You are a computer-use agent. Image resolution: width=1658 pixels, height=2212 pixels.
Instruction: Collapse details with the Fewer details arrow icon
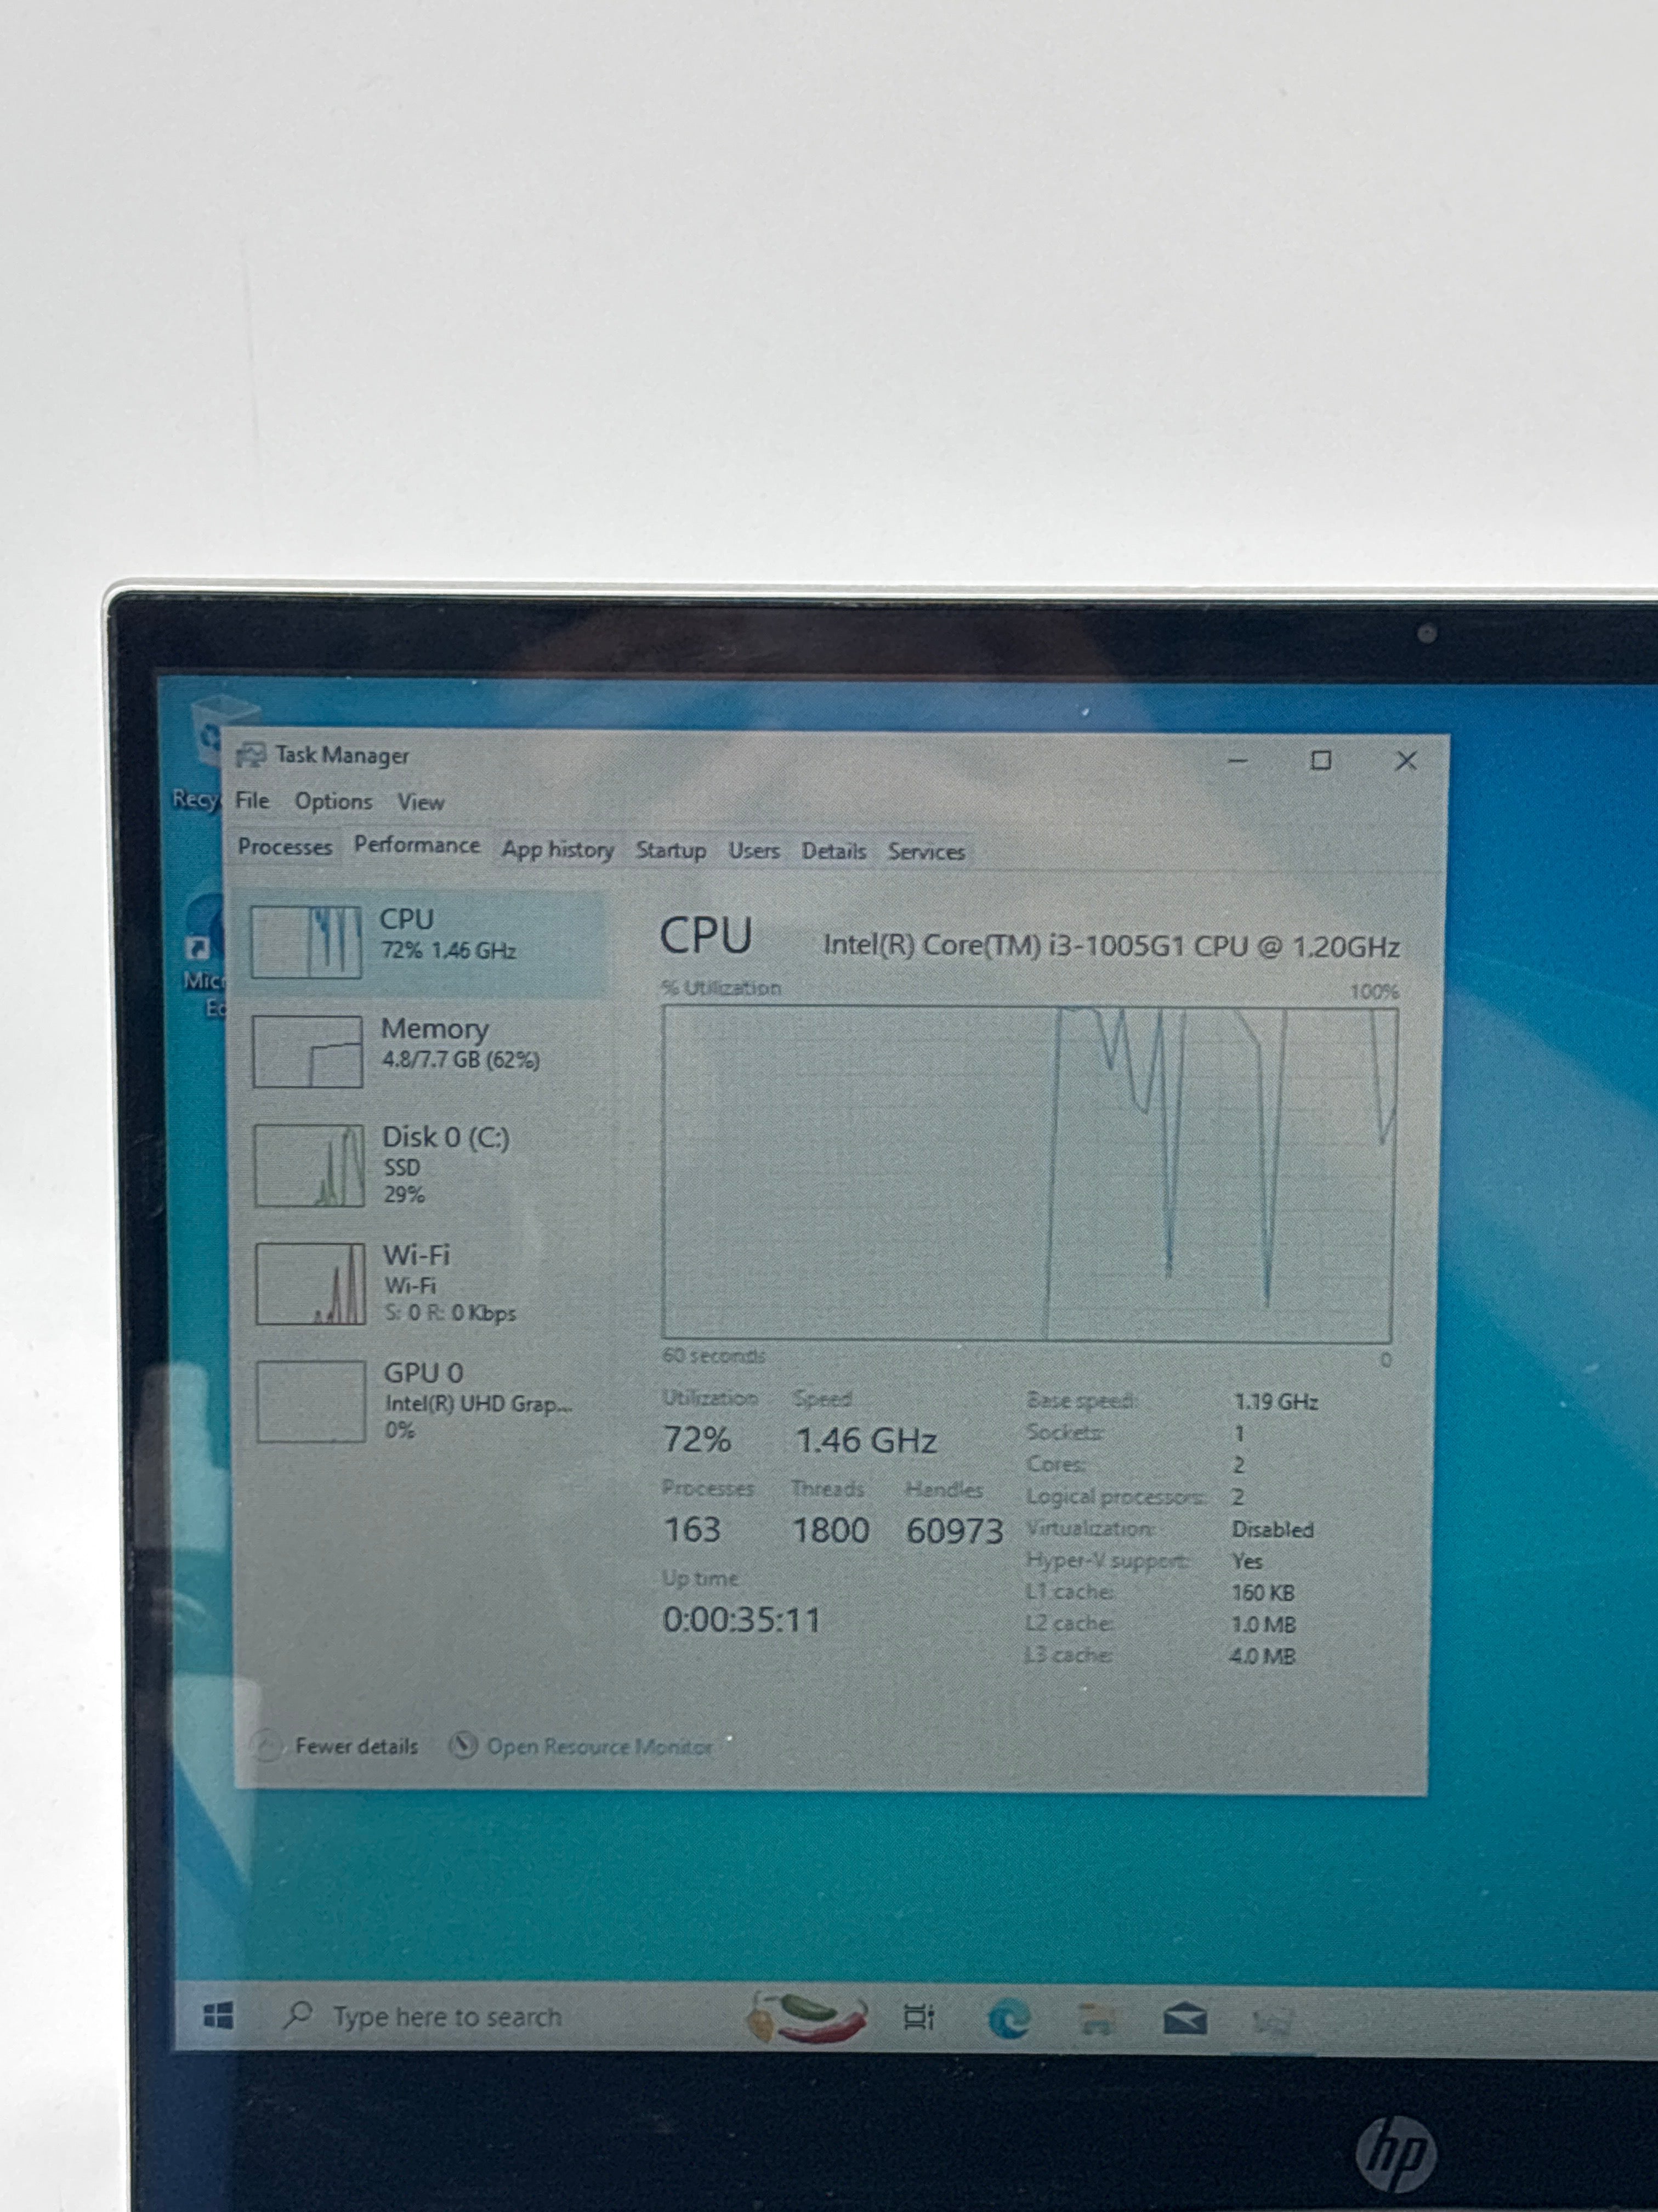point(267,1746)
